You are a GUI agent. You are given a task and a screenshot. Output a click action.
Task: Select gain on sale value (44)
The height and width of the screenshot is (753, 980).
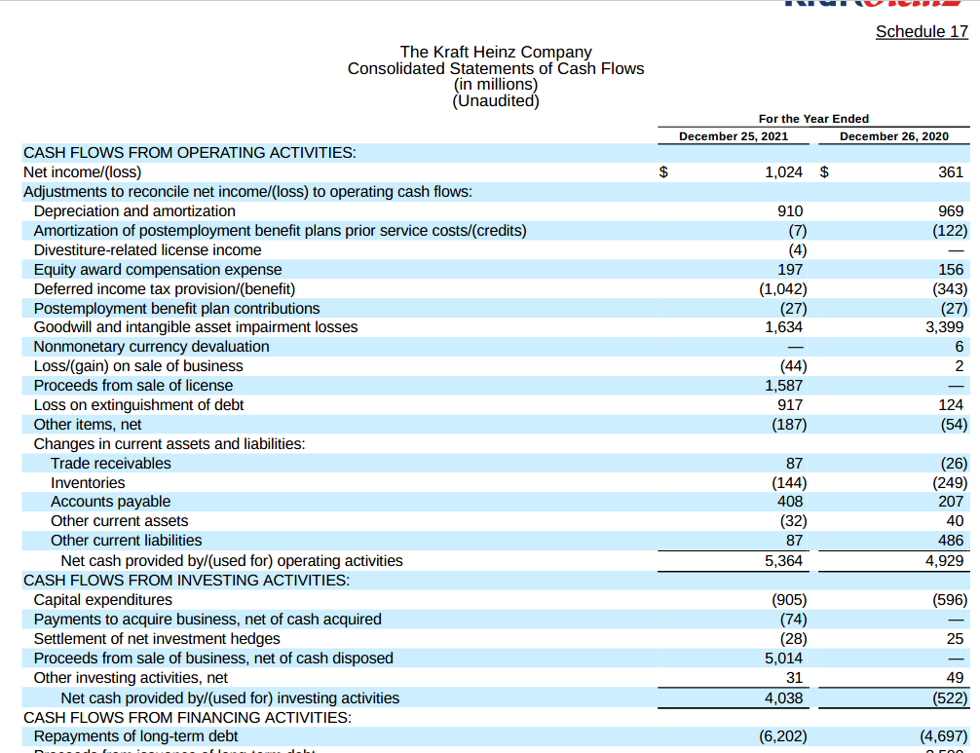point(793,365)
